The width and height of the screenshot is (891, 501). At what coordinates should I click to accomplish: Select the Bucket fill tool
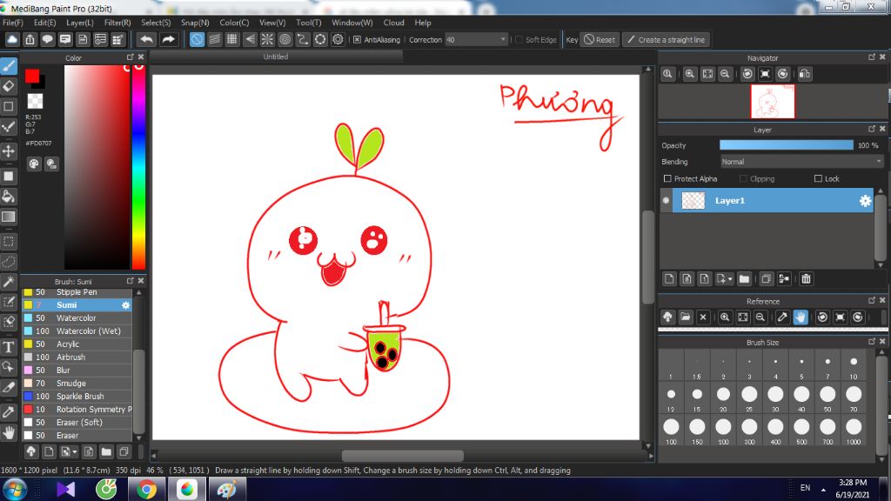pyautogui.click(x=9, y=197)
